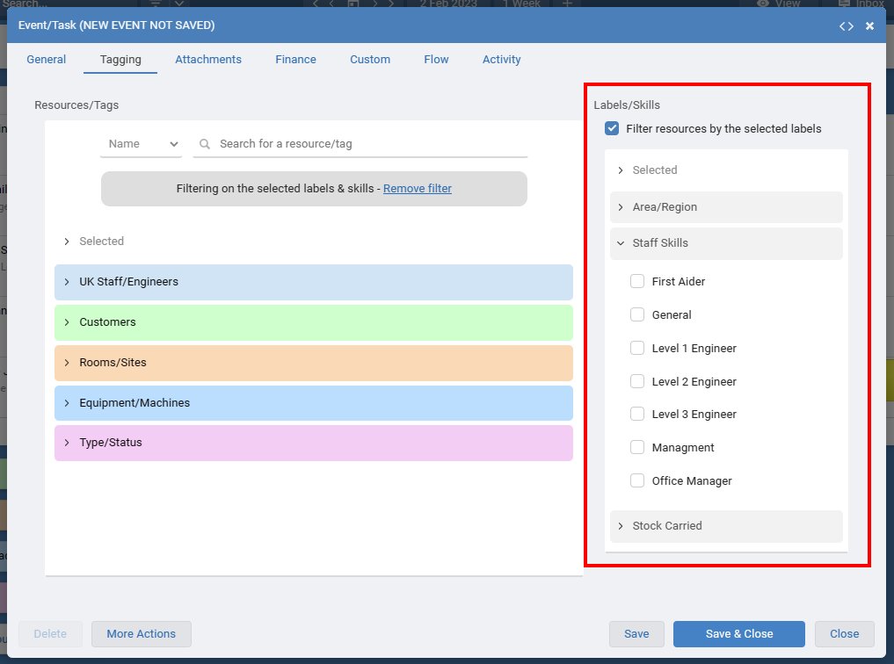Click the Save & Close button

[x=738, y=633]
